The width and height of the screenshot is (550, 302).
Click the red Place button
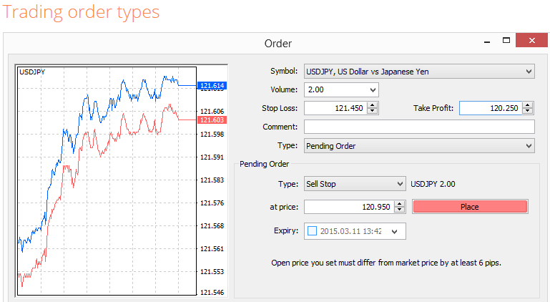[470, 207]
